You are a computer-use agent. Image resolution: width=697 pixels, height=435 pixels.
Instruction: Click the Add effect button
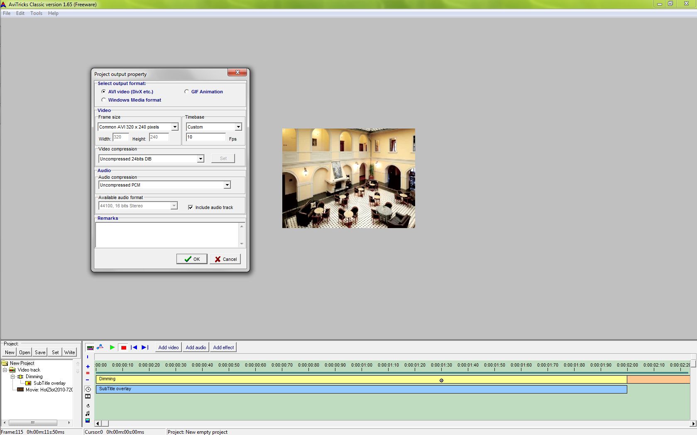(223, 348)
